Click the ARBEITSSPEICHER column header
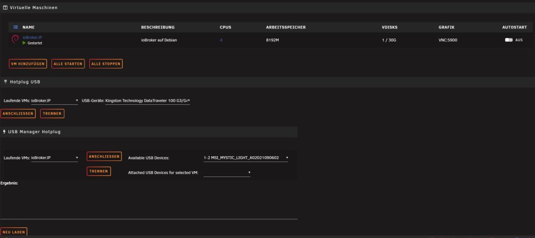535x238 pixels. pyautogui.click(x=286, y=27)
